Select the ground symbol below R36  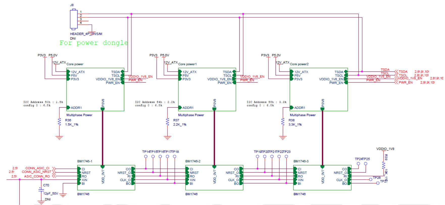[x=59, y=138]
